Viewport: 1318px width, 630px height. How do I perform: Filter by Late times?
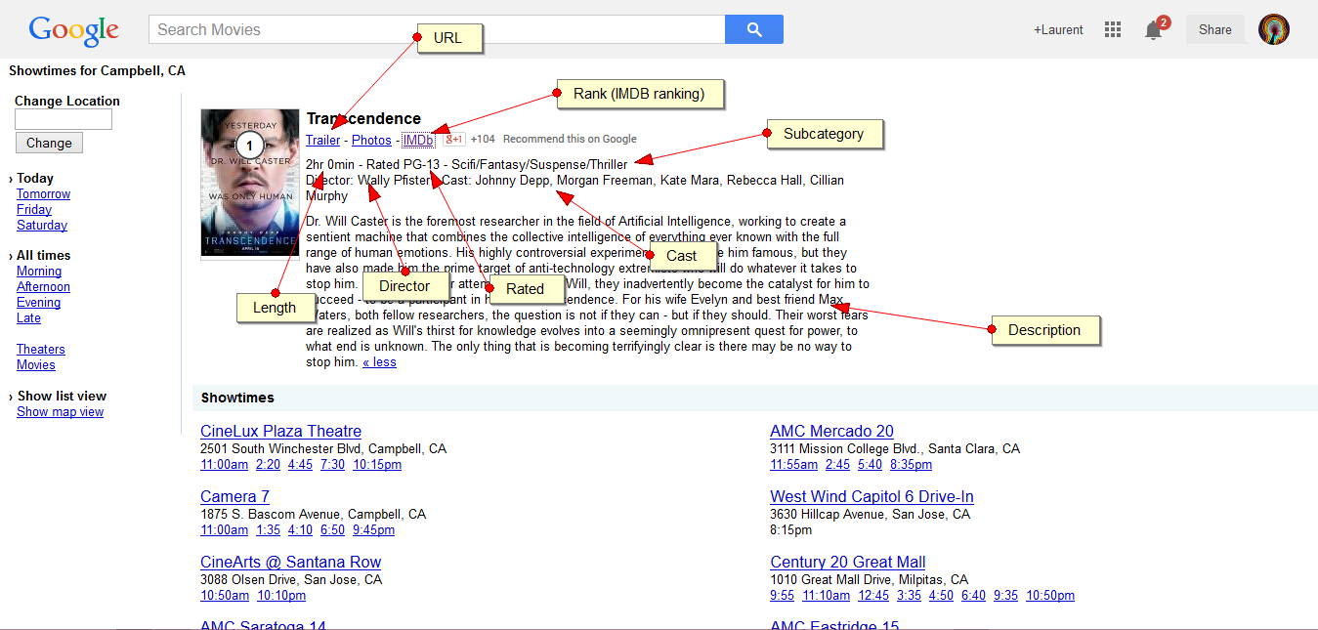28,318
